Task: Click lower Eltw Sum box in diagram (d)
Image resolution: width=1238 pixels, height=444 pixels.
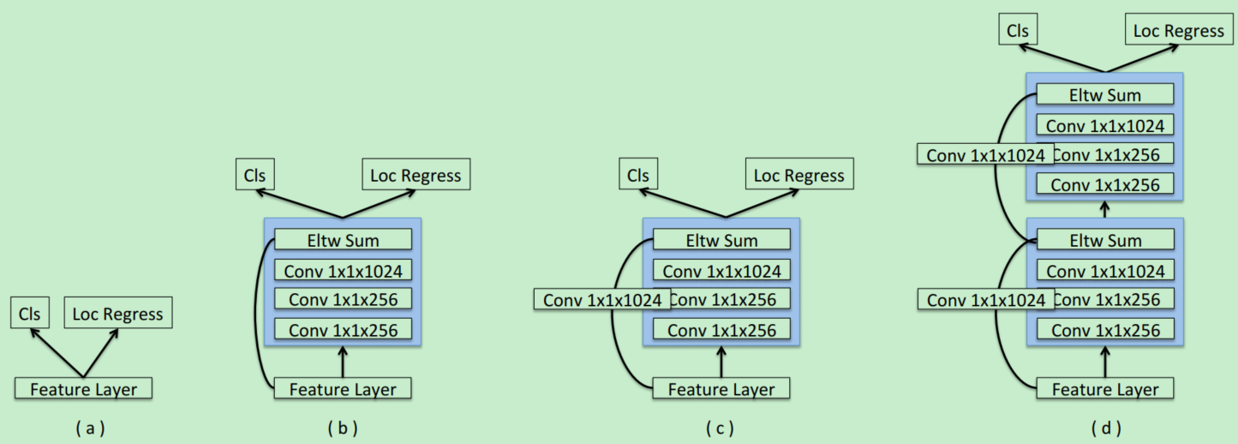Action: pos(1105,241)
